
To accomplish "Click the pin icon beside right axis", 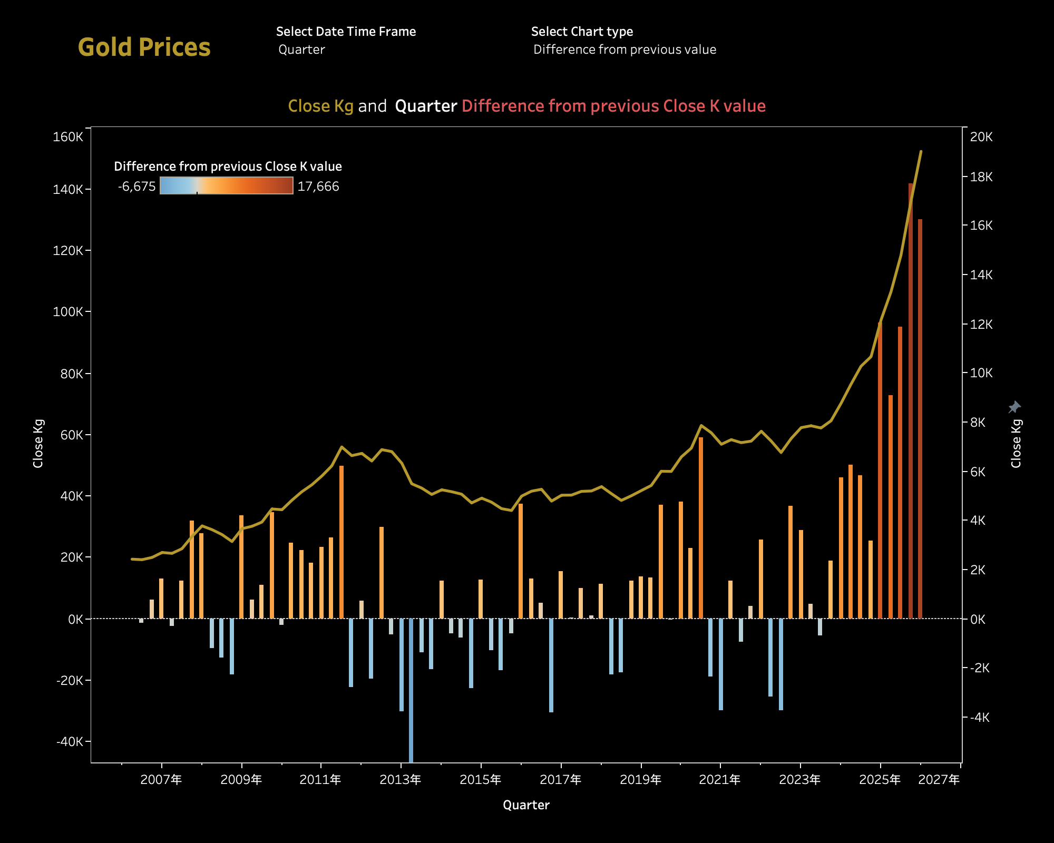I will click(1014, 407).
